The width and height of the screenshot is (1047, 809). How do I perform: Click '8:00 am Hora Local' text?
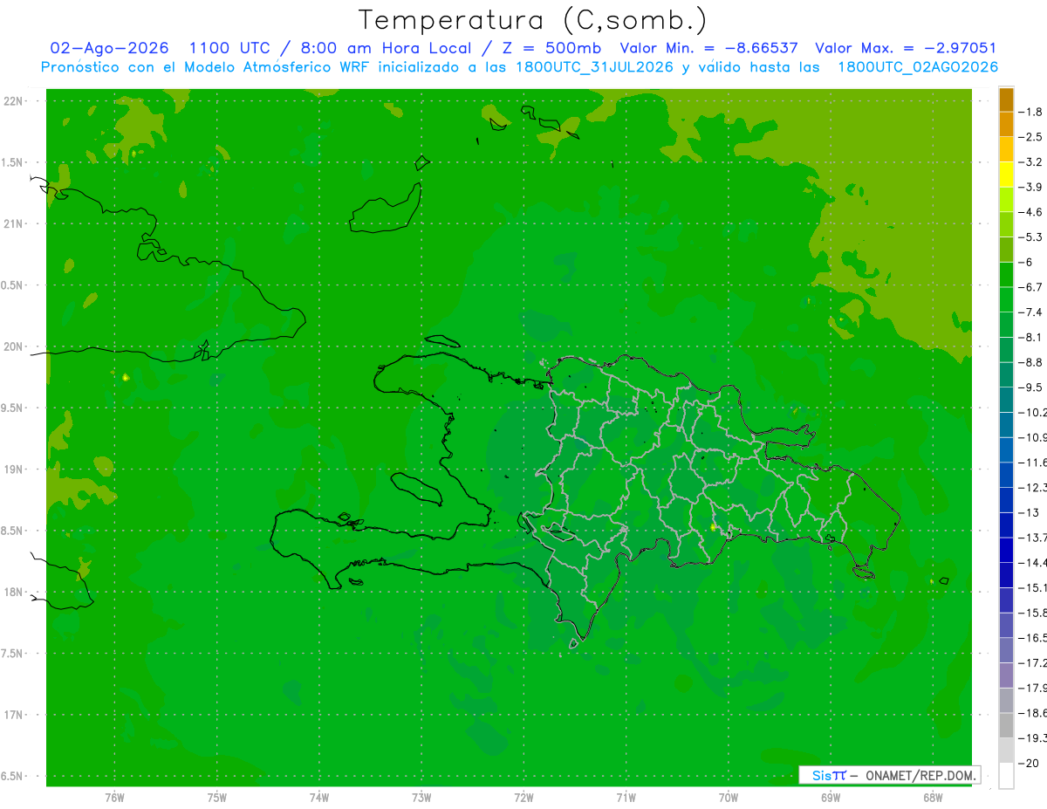386,48
